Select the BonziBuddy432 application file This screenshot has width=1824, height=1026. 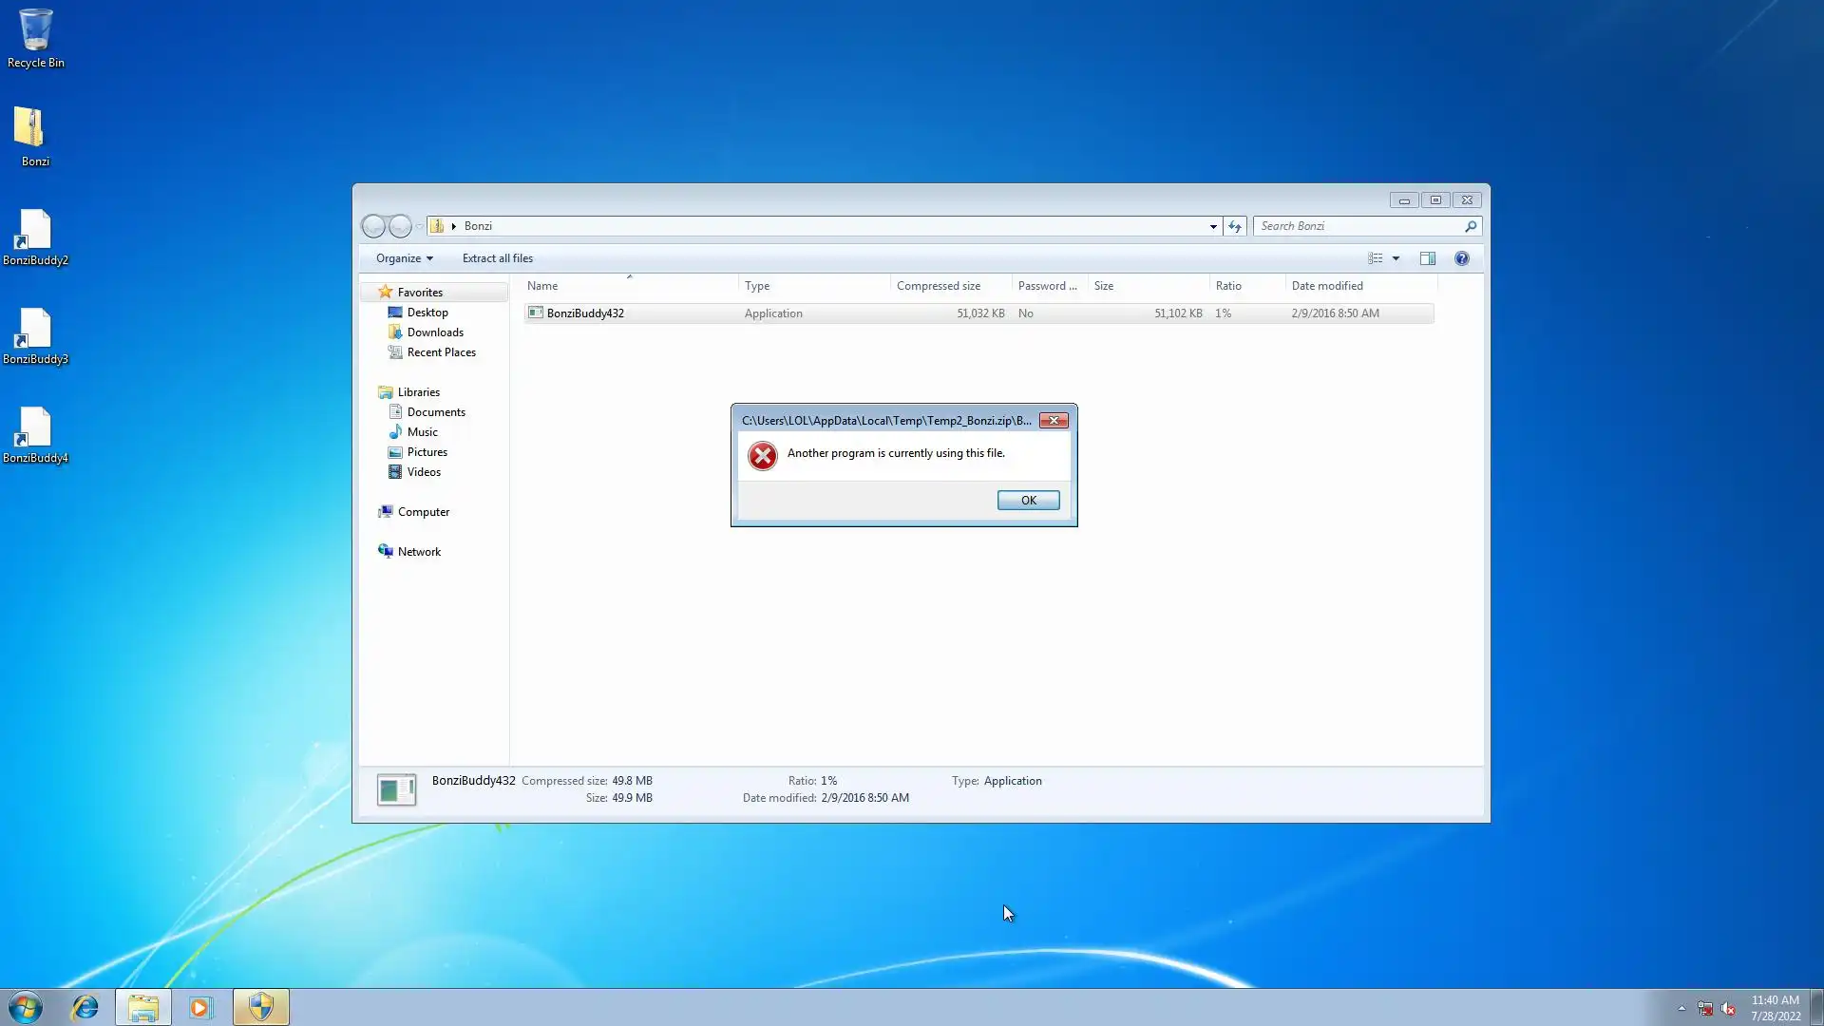[x=585, y=313]
